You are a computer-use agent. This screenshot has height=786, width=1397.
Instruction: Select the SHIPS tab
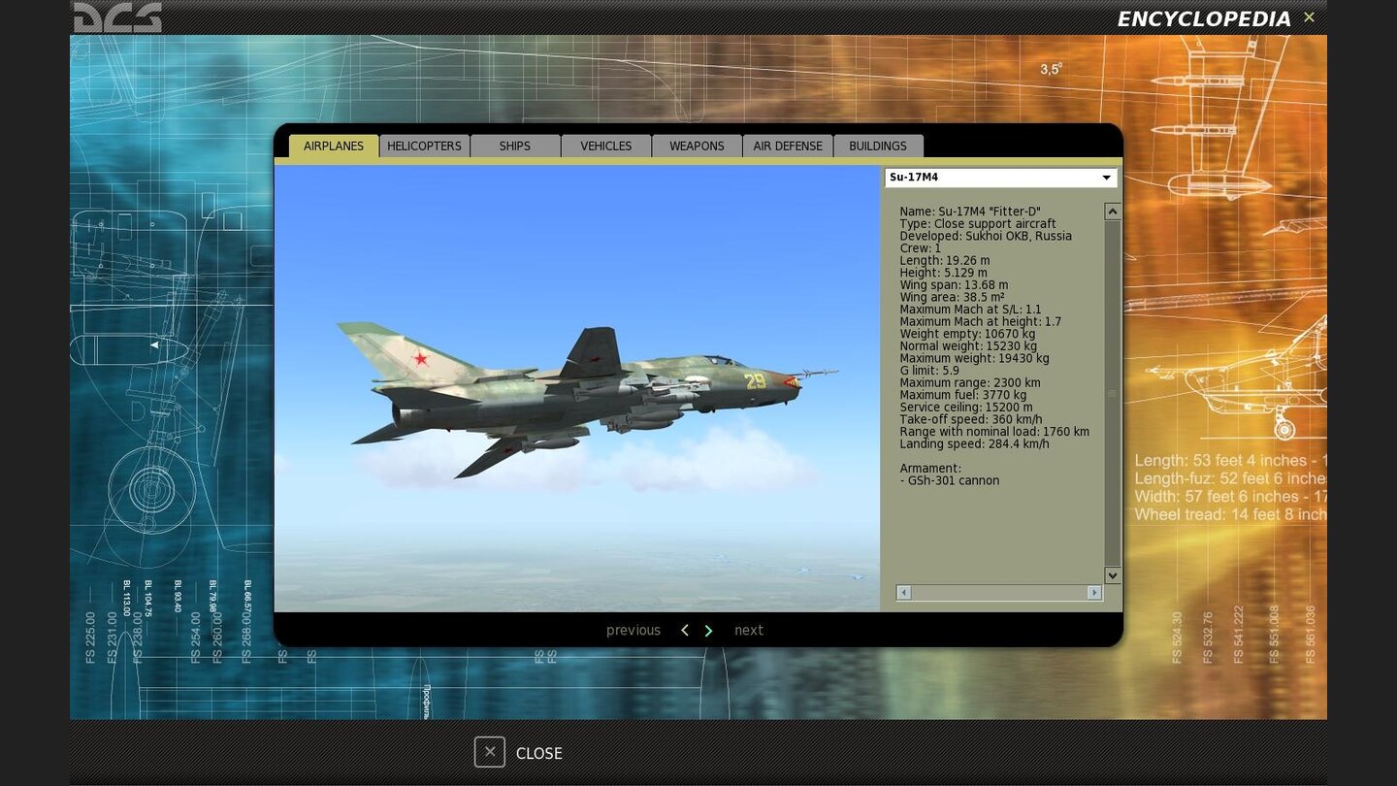click(x=515, y=146)
